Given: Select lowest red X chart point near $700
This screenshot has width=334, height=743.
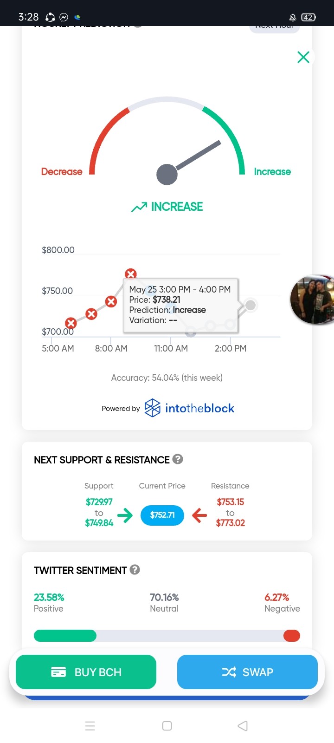Looking at the screenshot, I should [x=71, y=323].
